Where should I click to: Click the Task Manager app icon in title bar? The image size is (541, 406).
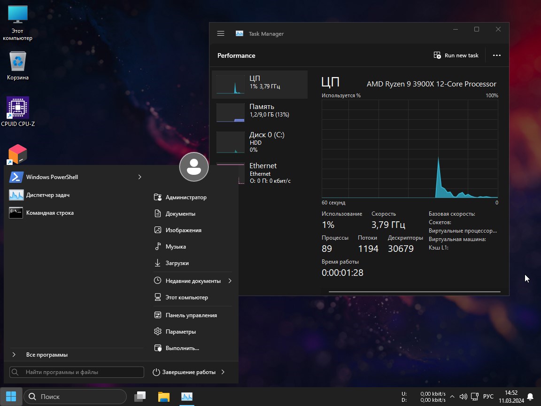coord(240,33)
